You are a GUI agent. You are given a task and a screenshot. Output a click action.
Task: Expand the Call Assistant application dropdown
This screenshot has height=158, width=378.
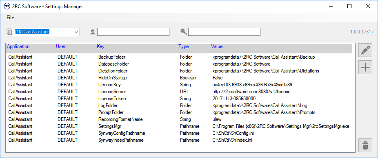click(76, 32)
